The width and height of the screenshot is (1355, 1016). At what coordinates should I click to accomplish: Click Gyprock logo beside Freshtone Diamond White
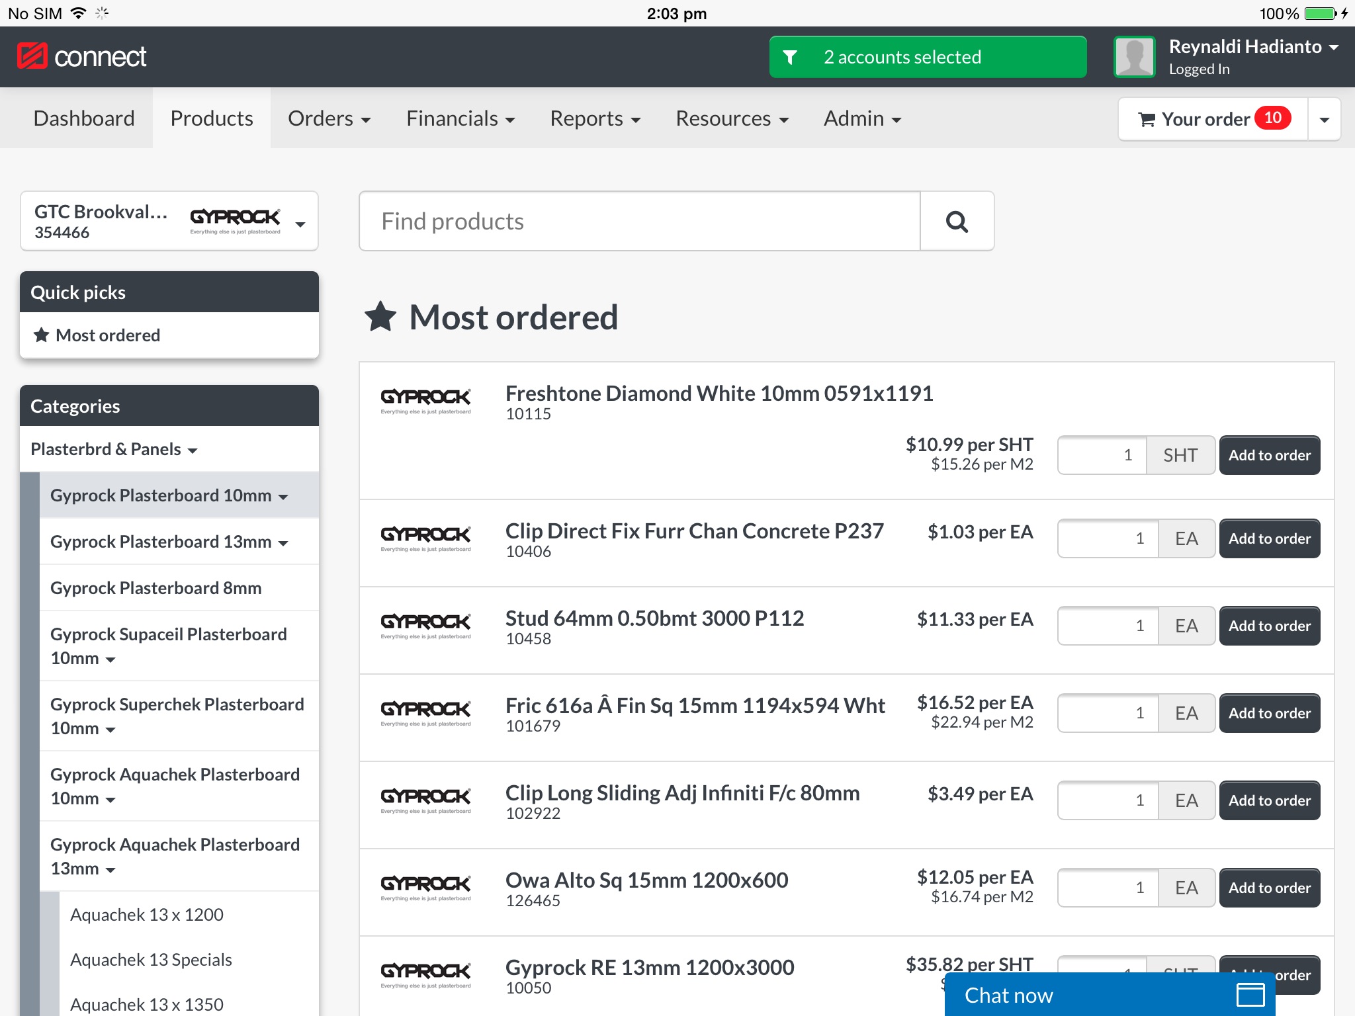pyautogui.click(x=425, y=400)
